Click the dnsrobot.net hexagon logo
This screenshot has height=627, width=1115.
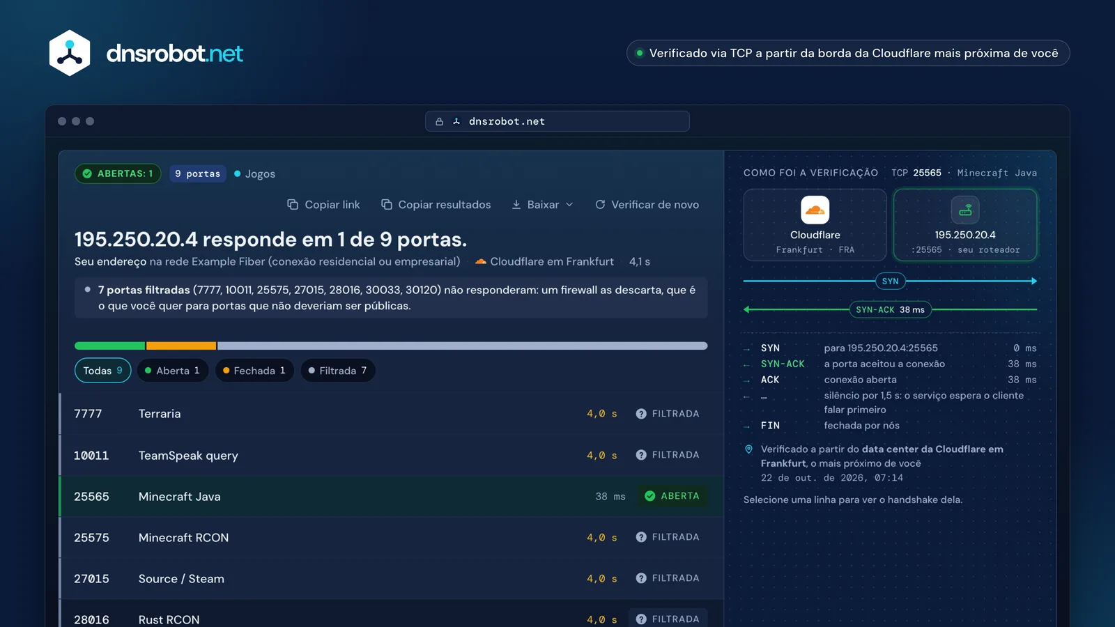click(x=70, y=53)
